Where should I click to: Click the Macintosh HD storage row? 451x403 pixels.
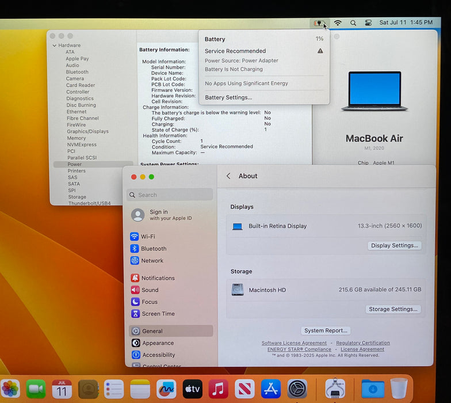[326, 290]
